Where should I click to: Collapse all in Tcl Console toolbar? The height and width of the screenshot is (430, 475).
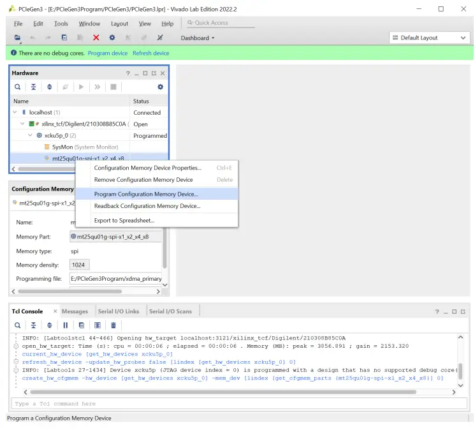(x=33, y=325)
